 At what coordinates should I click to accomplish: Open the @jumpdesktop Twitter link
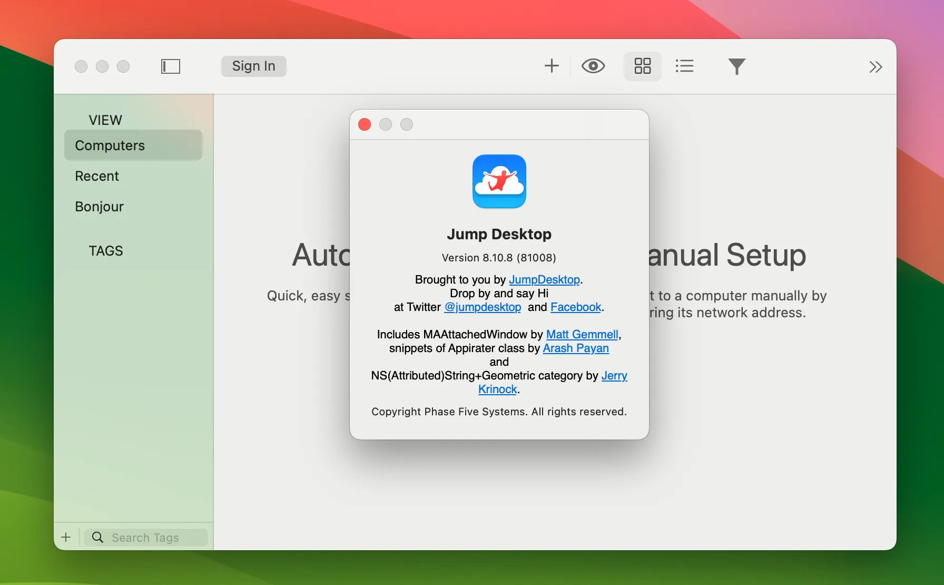pyautogui.click(x=483, y=307)
